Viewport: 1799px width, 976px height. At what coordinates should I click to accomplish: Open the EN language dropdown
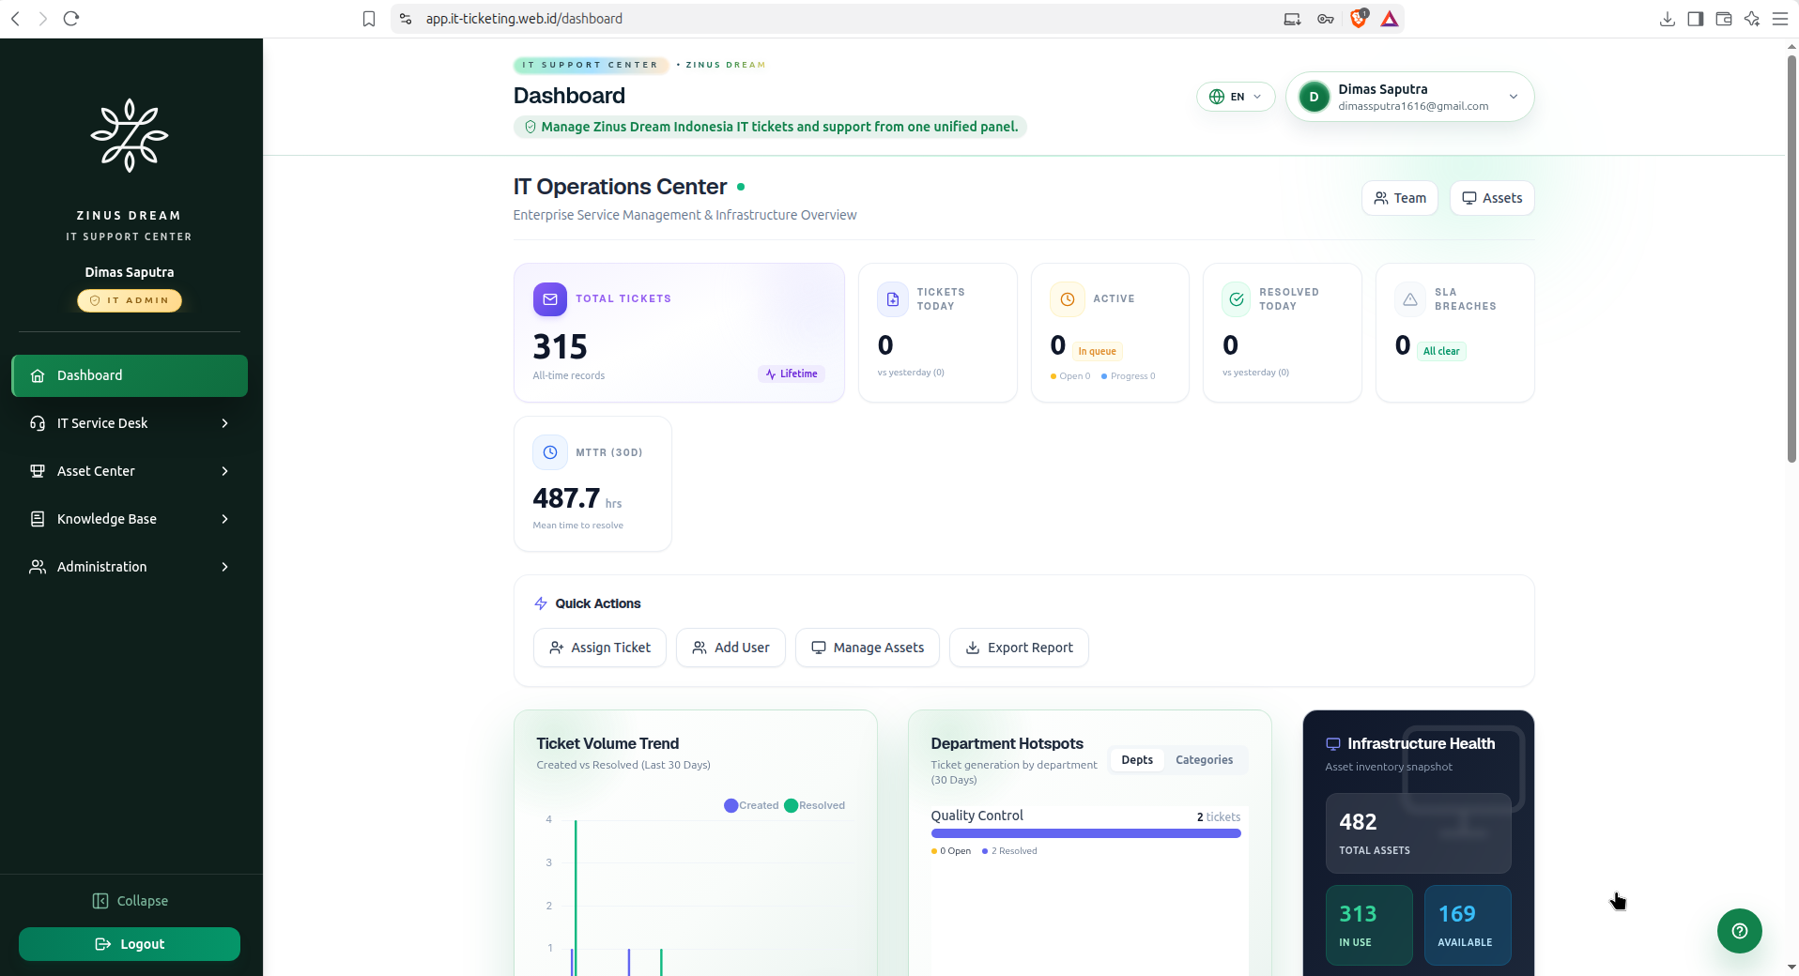pos(1236,97)
